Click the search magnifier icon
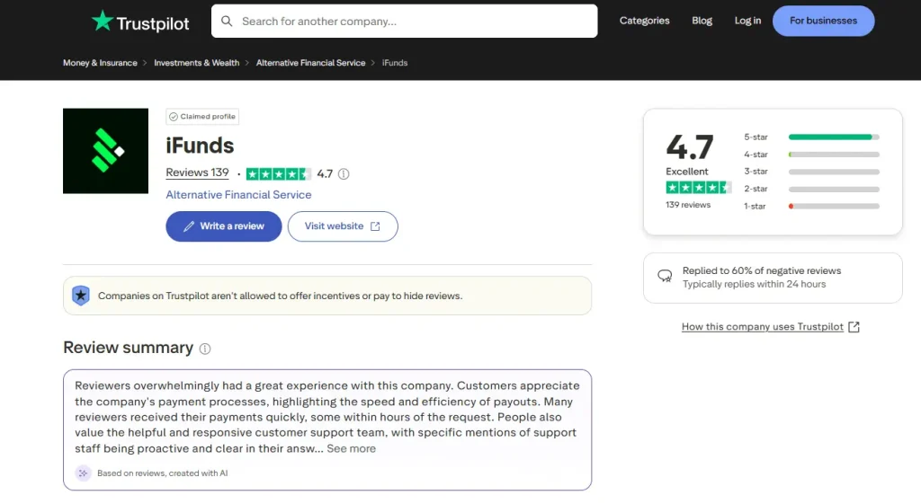Image resolution: width=921 pixels, height=504 pixels. click(x=227, y=22)
